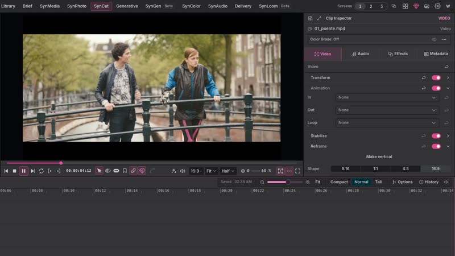Click the timeline zoom out magnifier

(262, 182)
